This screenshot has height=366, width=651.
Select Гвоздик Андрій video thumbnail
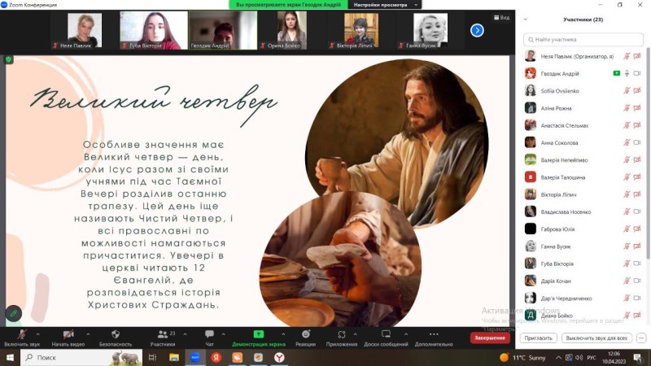point(223,30)
